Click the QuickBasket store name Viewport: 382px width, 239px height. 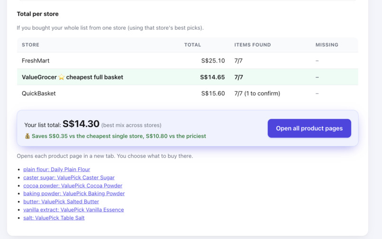39,93
